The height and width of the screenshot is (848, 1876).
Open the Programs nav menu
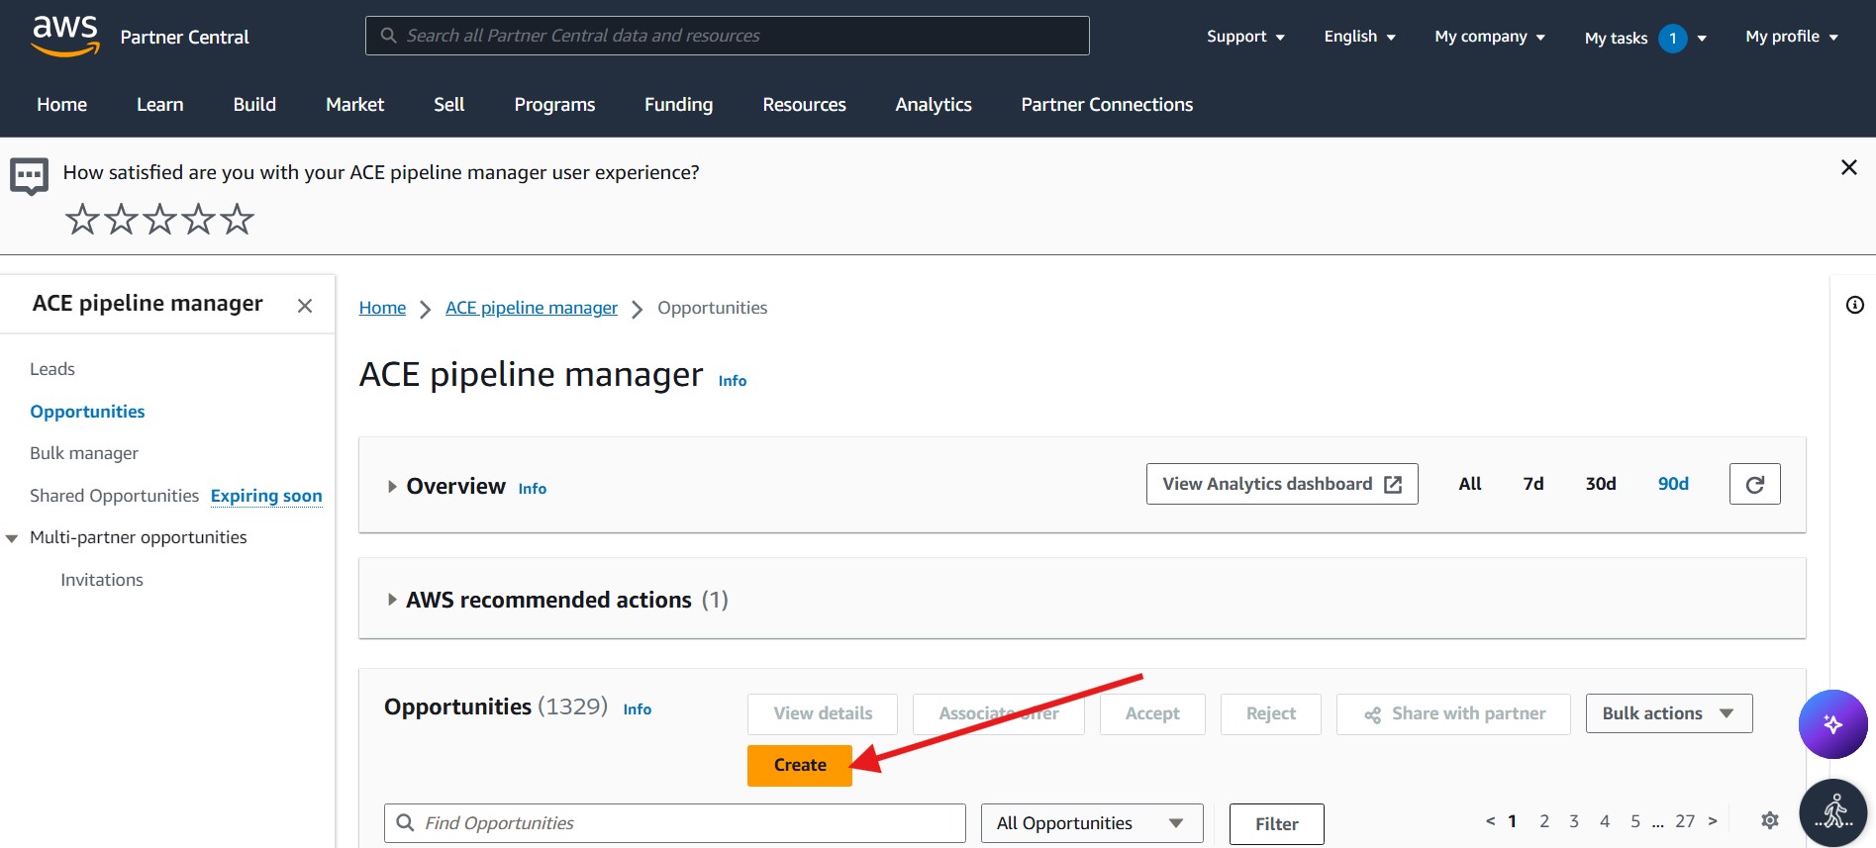pyautogui.click(x=554, y=105)
